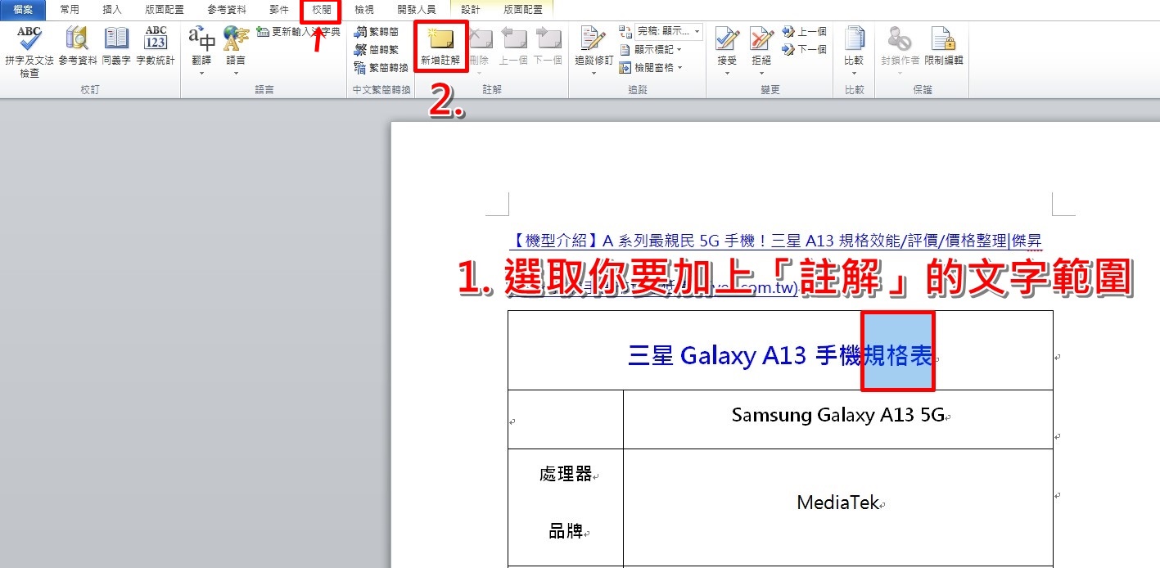Expand the 檢閱窗格 dropdown arrow

point(679,68)
